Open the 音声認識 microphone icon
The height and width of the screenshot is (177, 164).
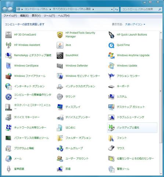pyautogui.click(x=8, y=169)
